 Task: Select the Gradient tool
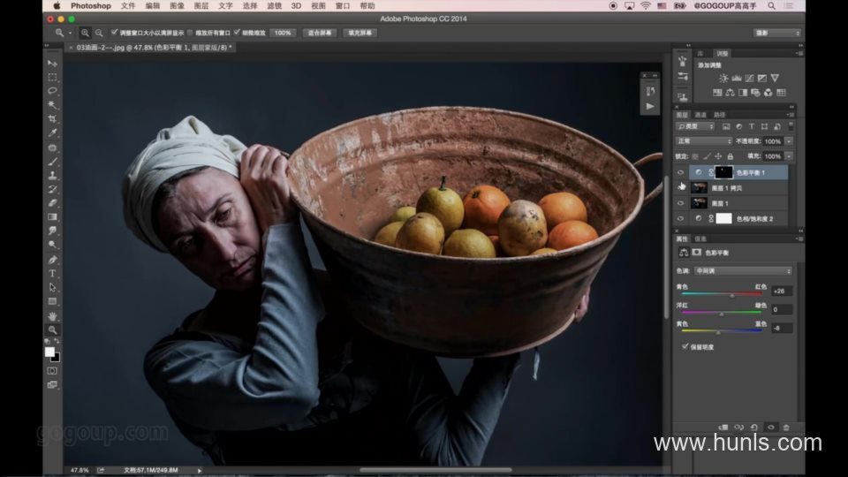52,217
